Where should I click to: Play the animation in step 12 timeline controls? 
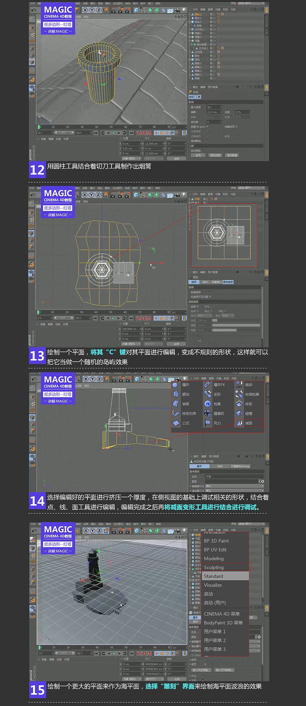coord(114,133)
